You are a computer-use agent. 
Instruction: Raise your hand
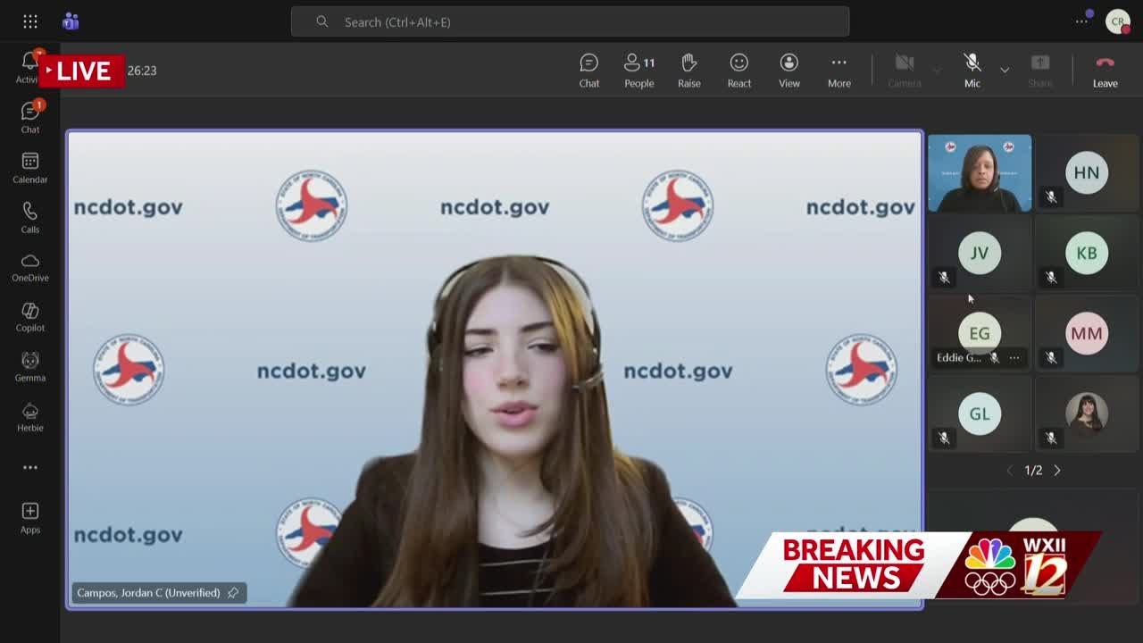click(689, 71)
